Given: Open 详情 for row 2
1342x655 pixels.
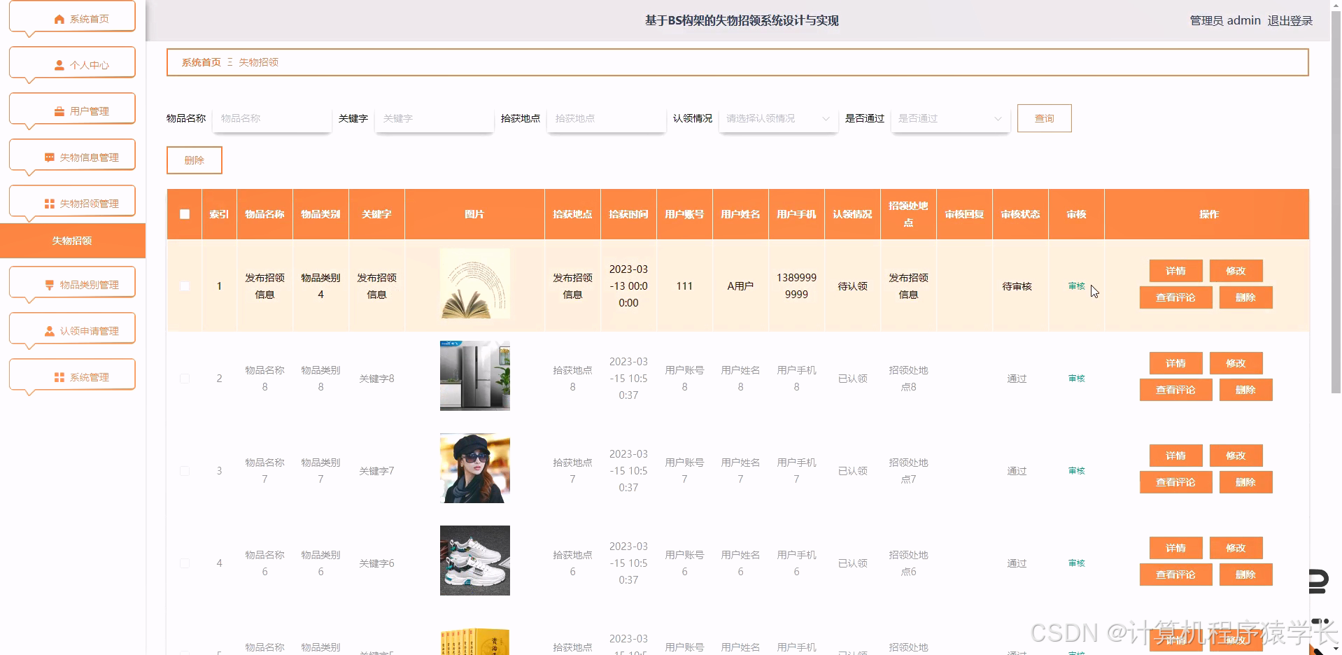Looking at the screenshot, I should (1175, 363).
